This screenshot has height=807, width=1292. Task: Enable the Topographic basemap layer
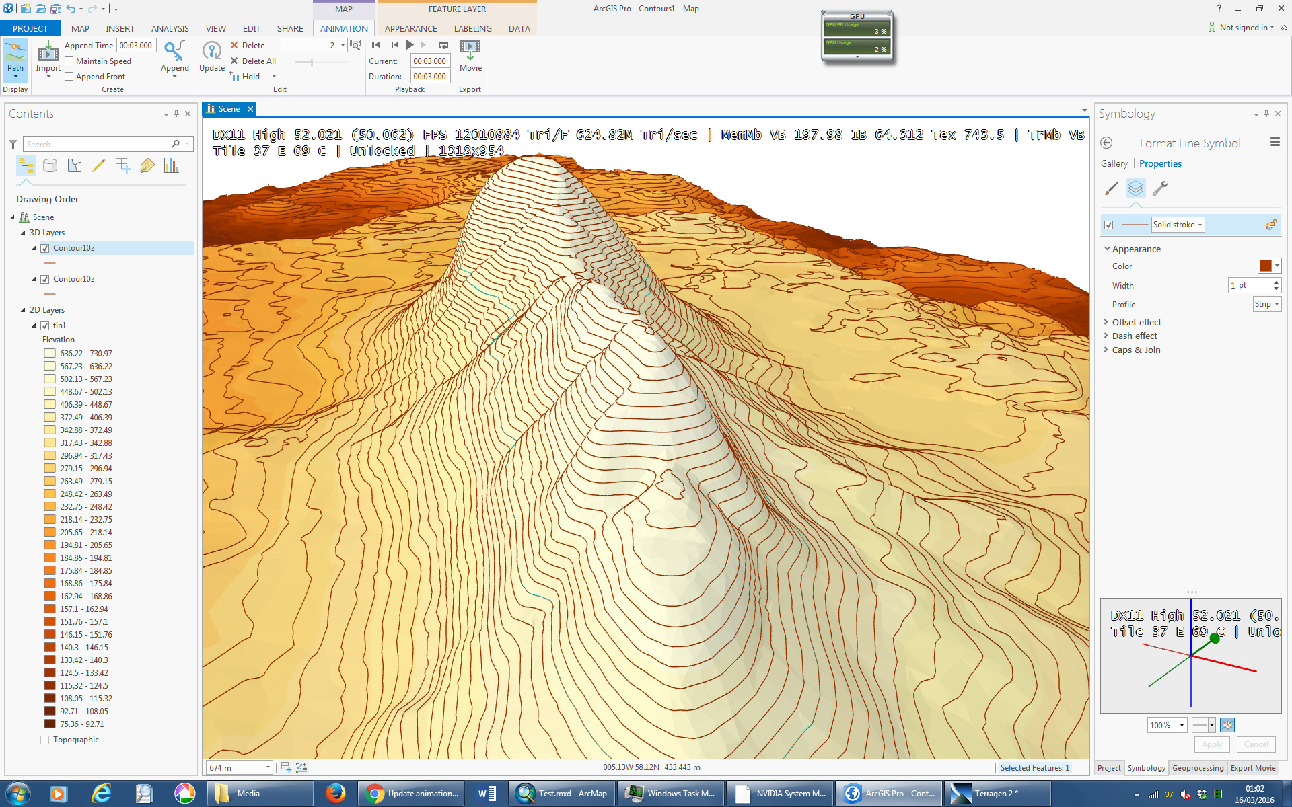tap(45, 740)
